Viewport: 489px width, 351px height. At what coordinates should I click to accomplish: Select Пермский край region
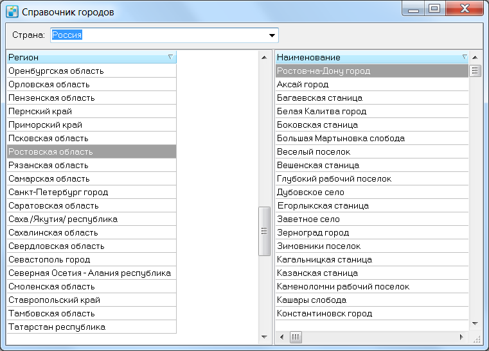(92, 111)
